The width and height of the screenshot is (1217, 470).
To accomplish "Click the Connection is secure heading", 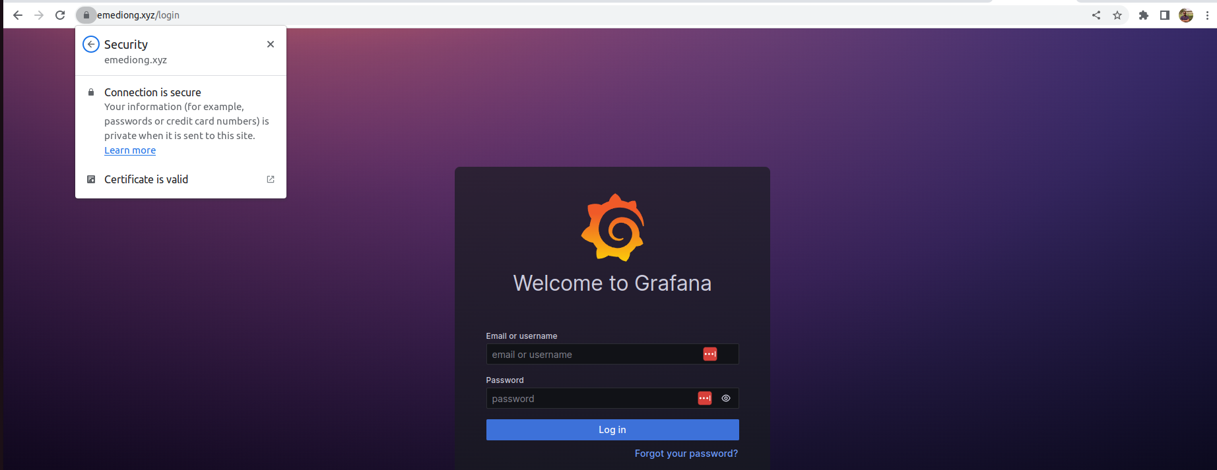I will tap(152, 92).
